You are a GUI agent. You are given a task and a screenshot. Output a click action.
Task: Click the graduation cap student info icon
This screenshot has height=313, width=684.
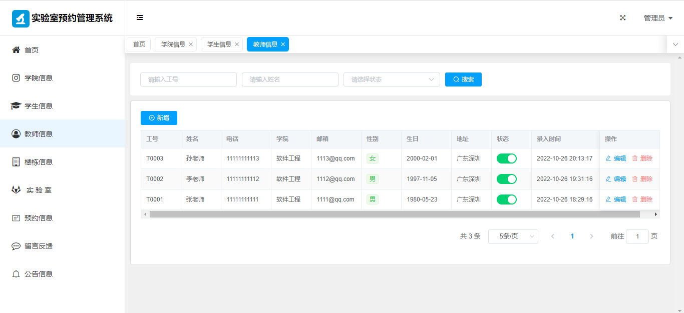pos(16,106)
